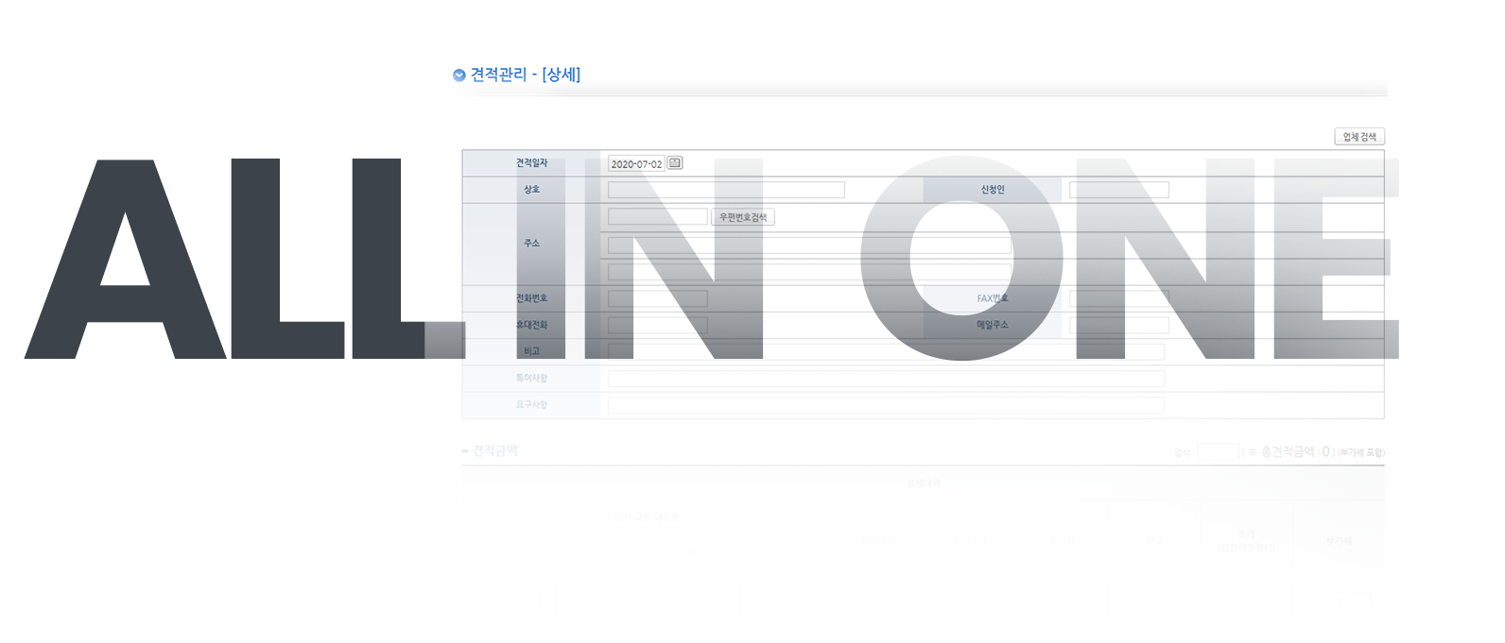Focus the 상호 input field
1505x643 pixels.
tap(726, 190)
